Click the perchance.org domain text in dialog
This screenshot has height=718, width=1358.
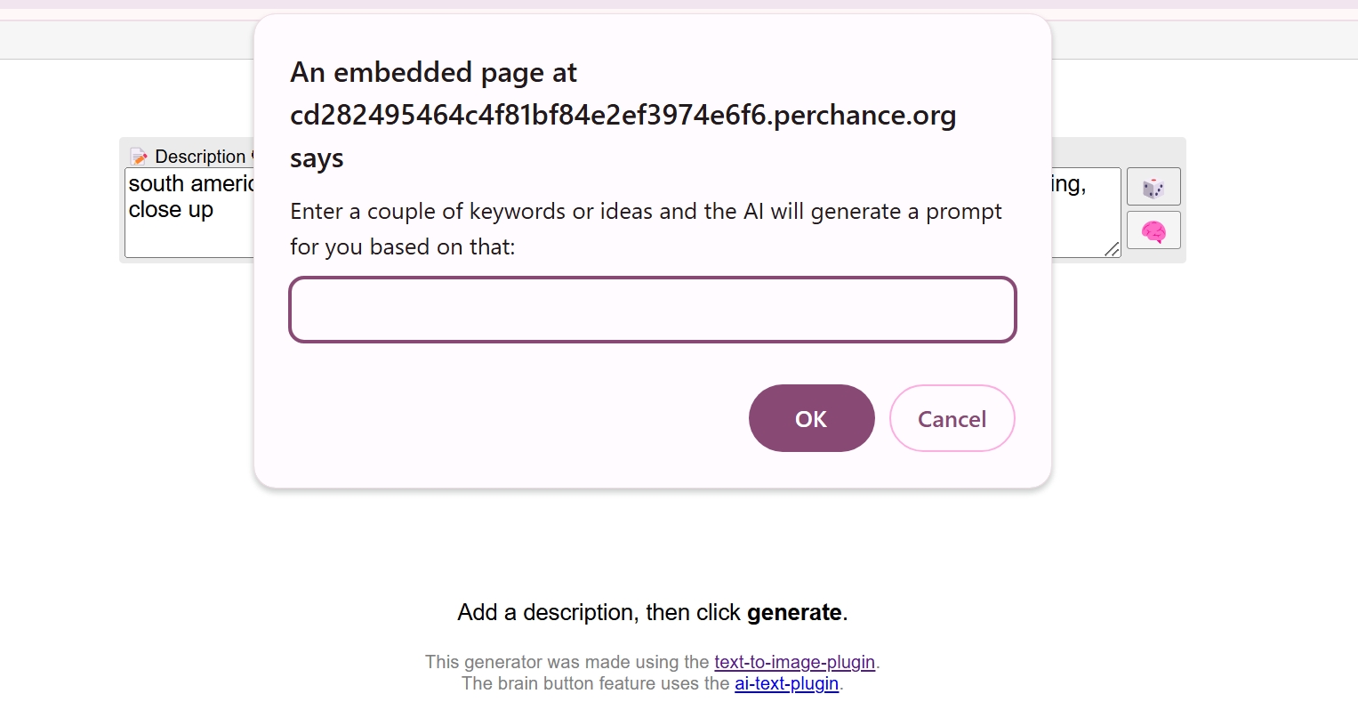pos(623,115)
